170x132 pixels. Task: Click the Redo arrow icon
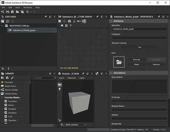click(x=34, y=12)
